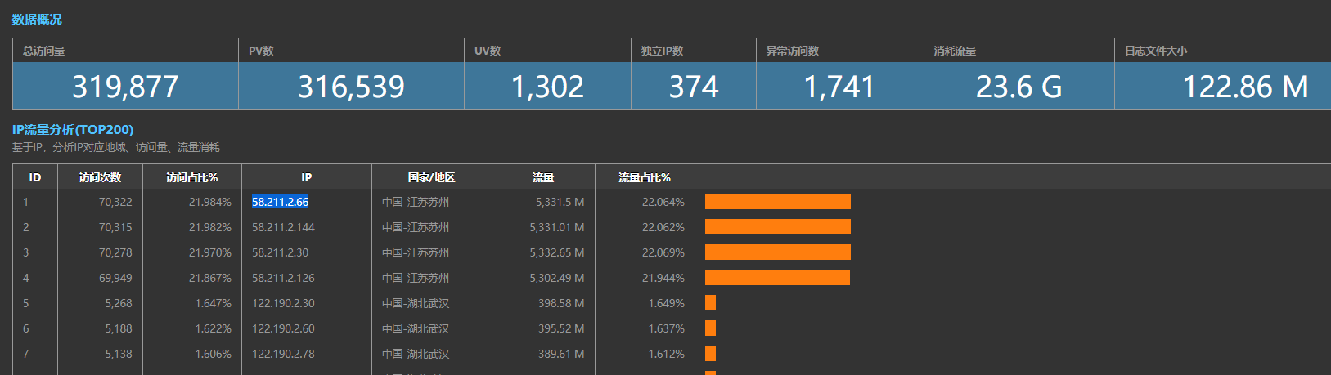This screenshot has height=375, width=1331.
Task: Open the 独立IP数 card showing 374
Action: pyautogui.click(x=694, y=86)
